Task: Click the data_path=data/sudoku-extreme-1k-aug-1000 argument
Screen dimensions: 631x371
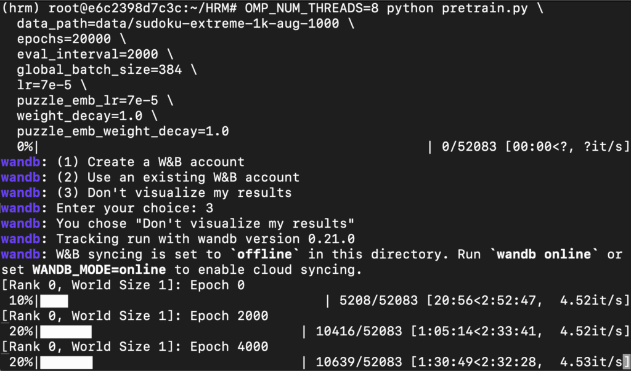Action: tap(177, 23)
